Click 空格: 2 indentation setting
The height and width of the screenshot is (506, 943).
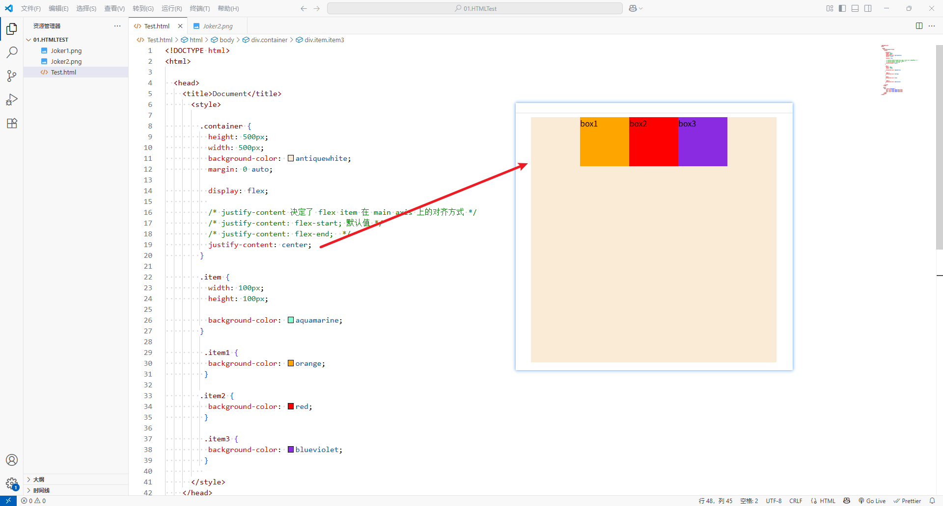click(x=749, y=501)
